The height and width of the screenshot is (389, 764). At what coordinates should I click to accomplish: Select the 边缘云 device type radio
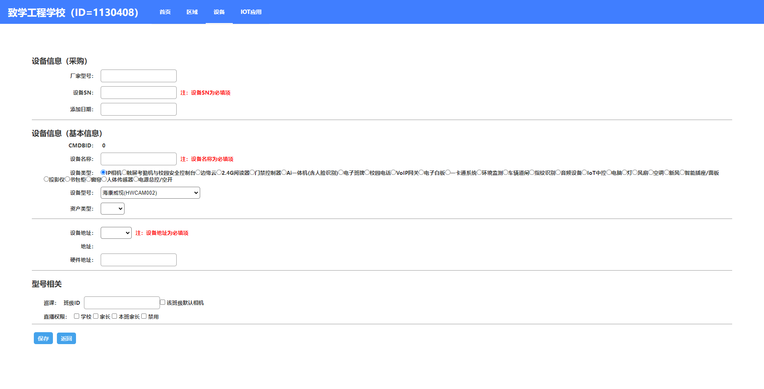click(198, 172)
